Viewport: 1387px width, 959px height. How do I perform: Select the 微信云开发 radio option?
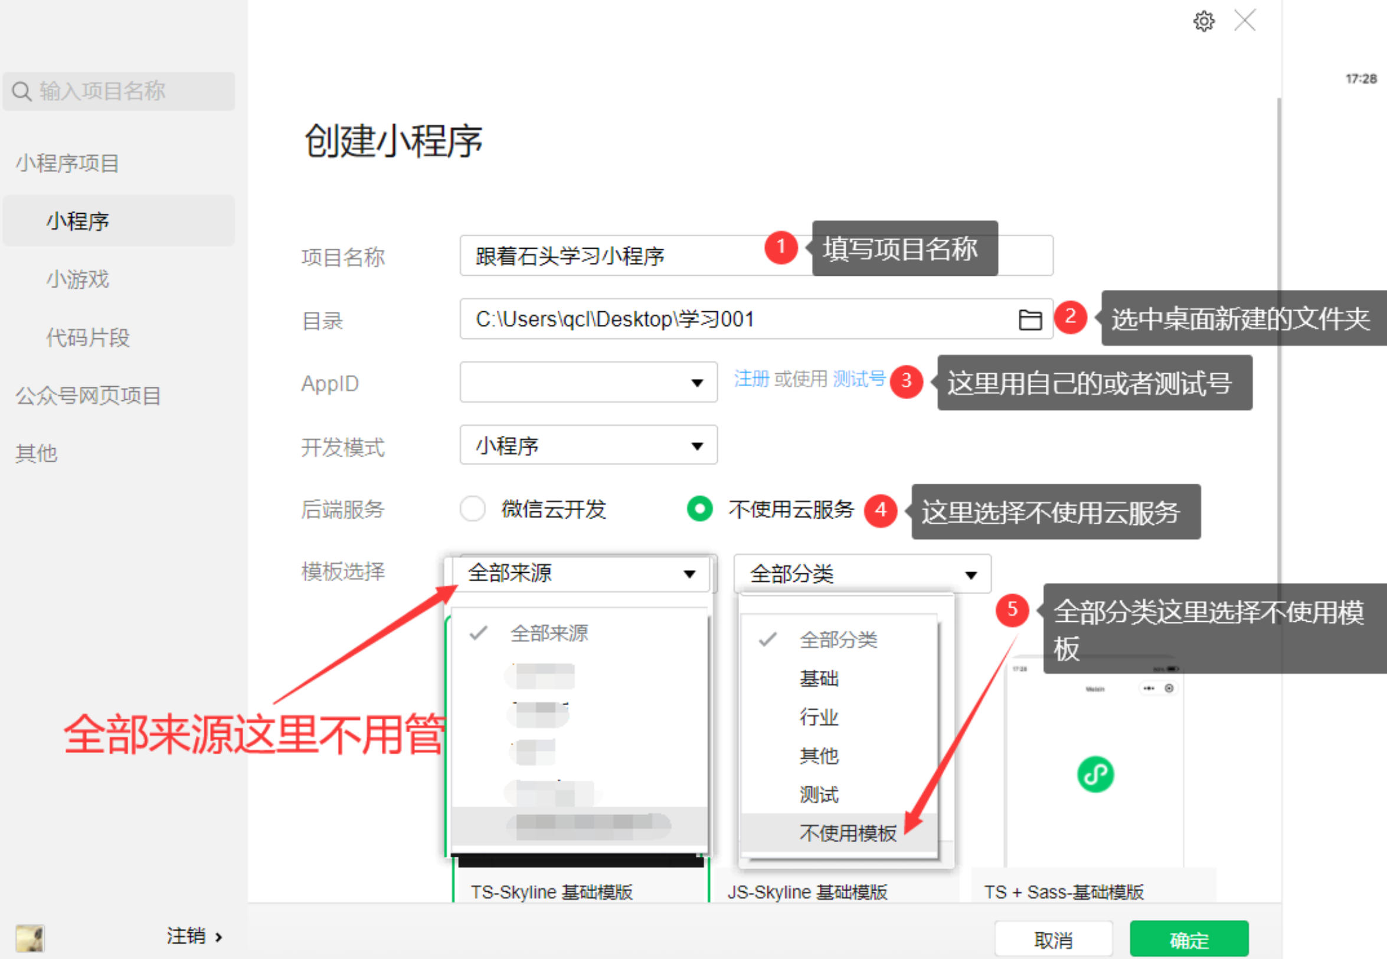point(473,508)
